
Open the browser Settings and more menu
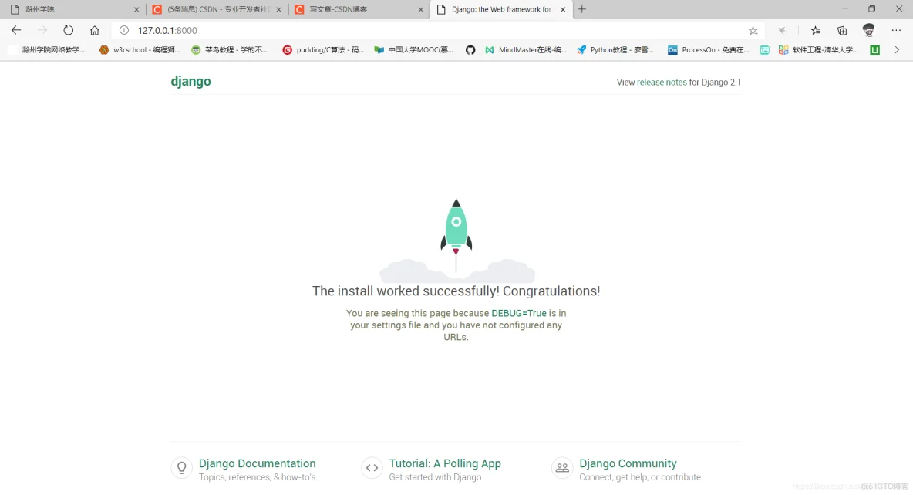[896, 30]
